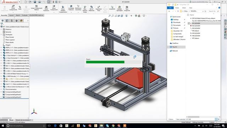
Task: Uncheck the M1.SLDASM file checkbox
Action: coord(189,23)
